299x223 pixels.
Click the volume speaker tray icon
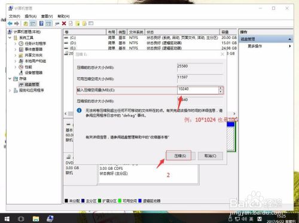244,219
